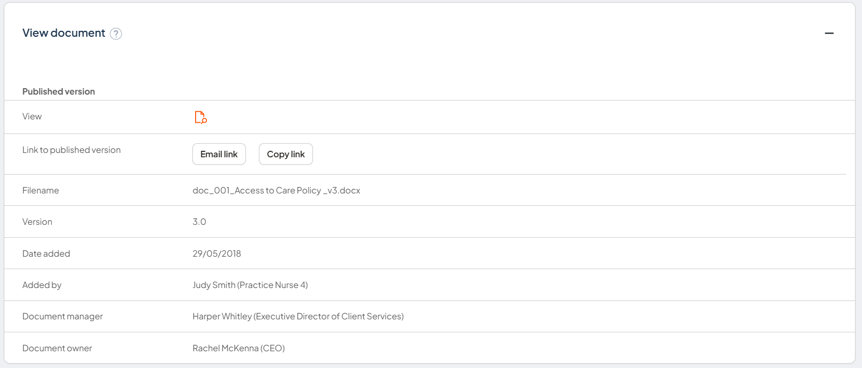Open the published document view icon
This screenshot has height=368, width=862.
pos(201,117)
